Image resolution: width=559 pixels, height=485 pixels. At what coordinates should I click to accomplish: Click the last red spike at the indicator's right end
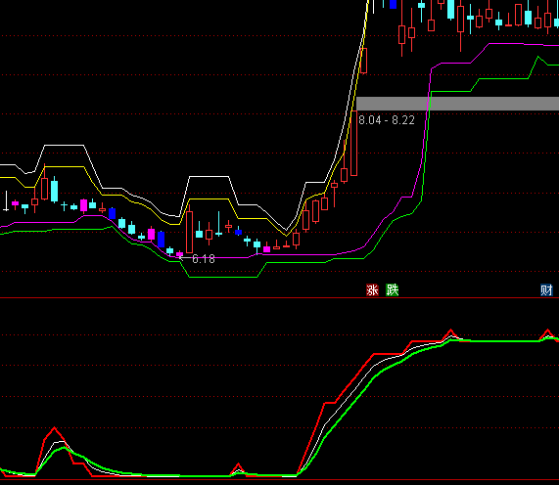point(548,331)
